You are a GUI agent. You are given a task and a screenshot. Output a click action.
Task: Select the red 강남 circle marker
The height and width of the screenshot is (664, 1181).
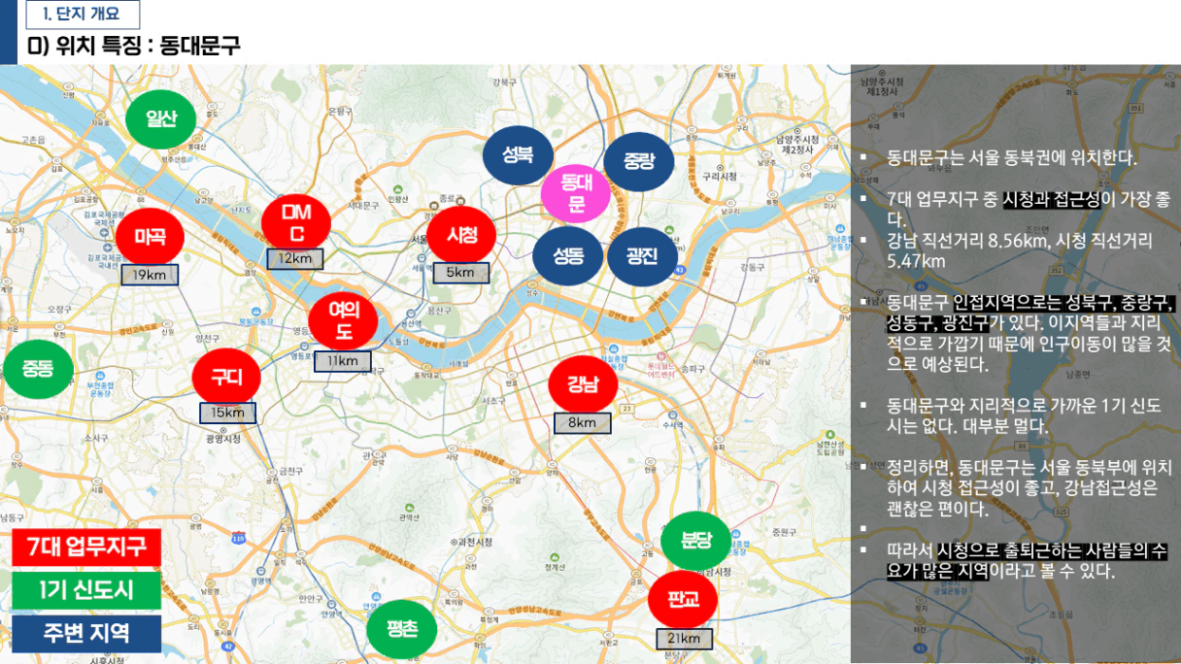tap(583, 384)
